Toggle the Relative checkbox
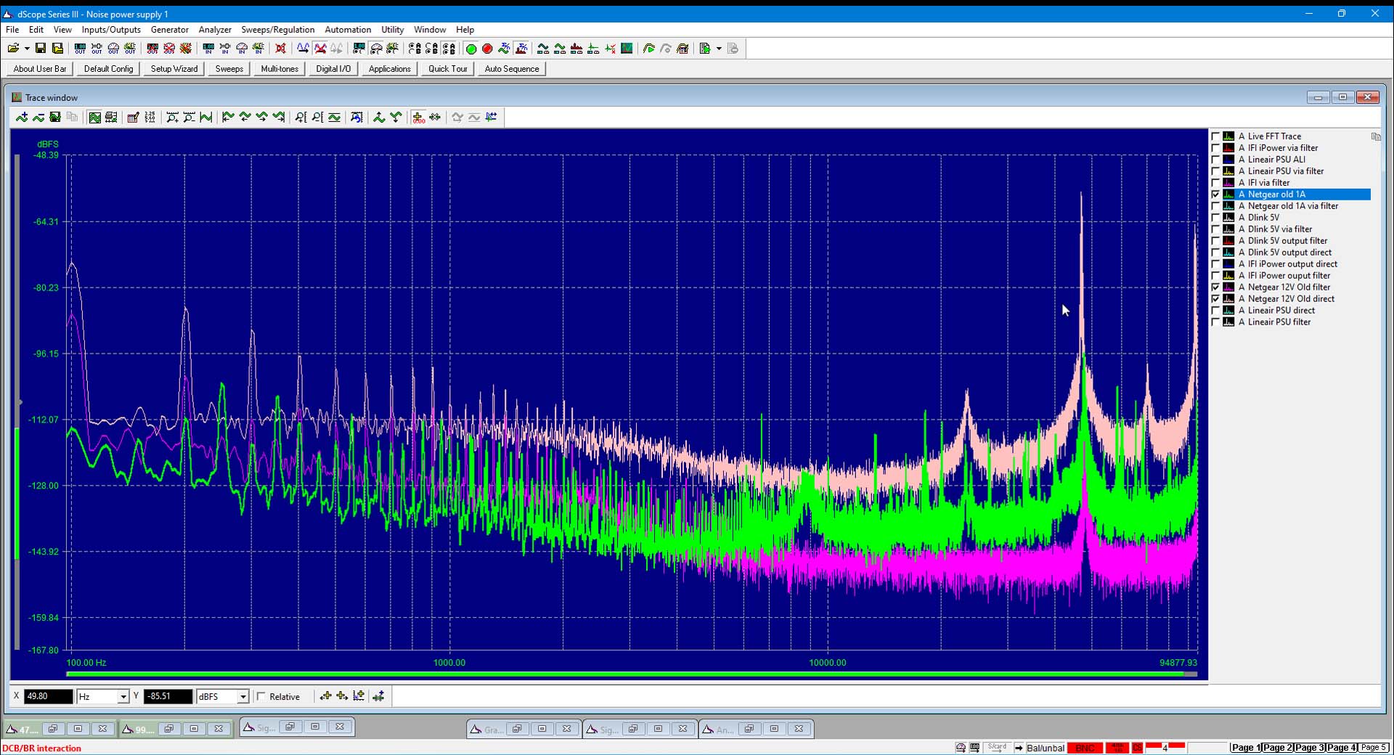Image resolution: width=1394 pixels, height=755 pixels. click(261, 696)
